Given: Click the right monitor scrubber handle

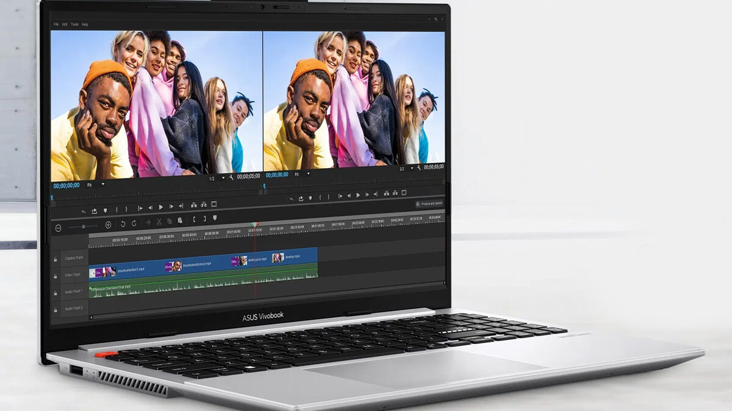Looking at the screenshot, I should (x=265, y=187).
